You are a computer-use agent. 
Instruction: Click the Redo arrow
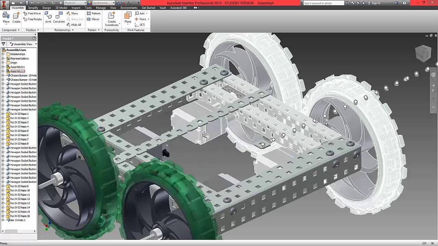(37, 3)
